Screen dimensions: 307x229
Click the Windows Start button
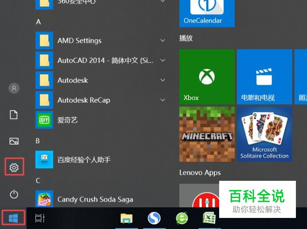click(13, 218)
